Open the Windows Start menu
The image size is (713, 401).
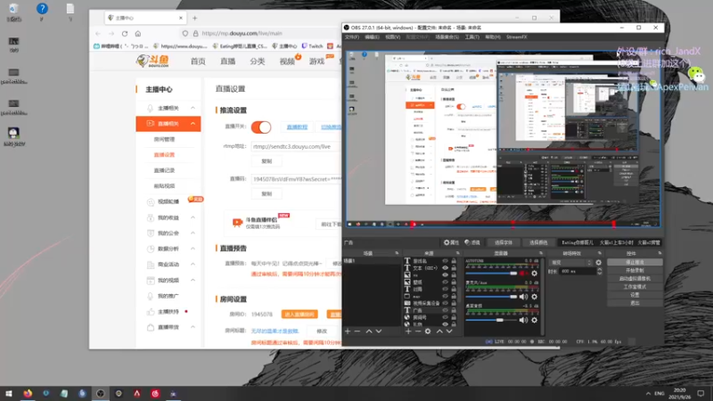point(9,393)
